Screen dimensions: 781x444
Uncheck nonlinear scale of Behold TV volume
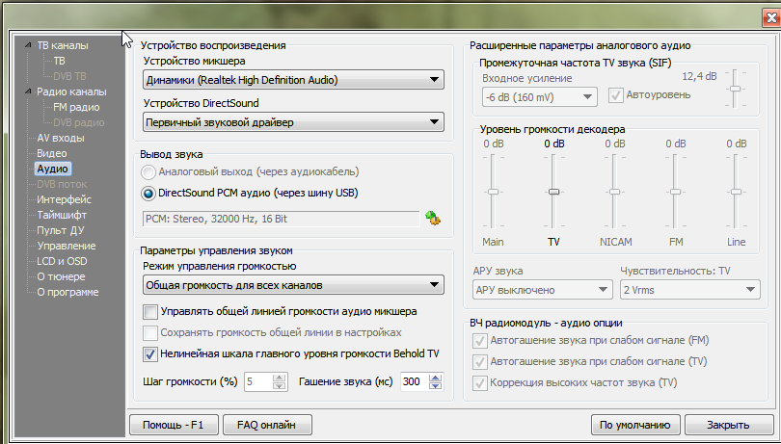(150, 354)
